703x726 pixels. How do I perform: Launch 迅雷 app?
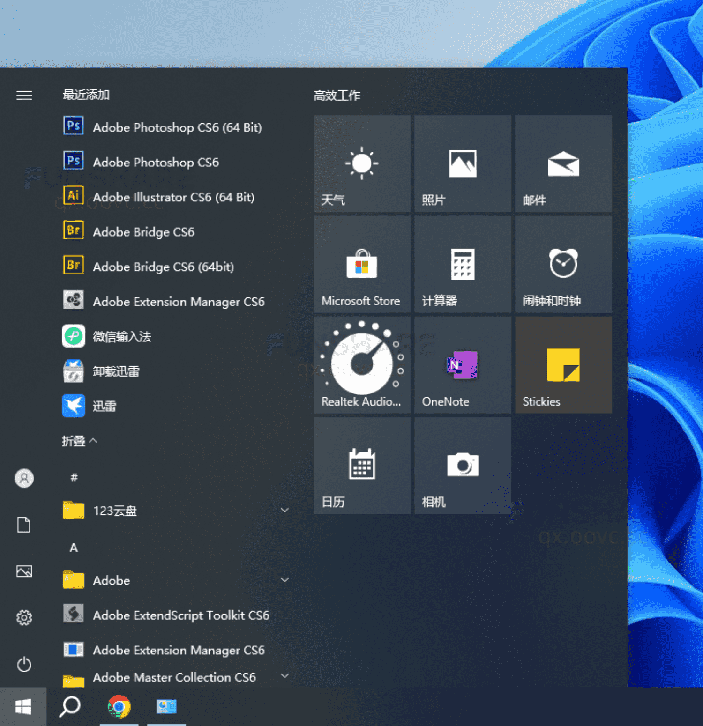[176, 406]
